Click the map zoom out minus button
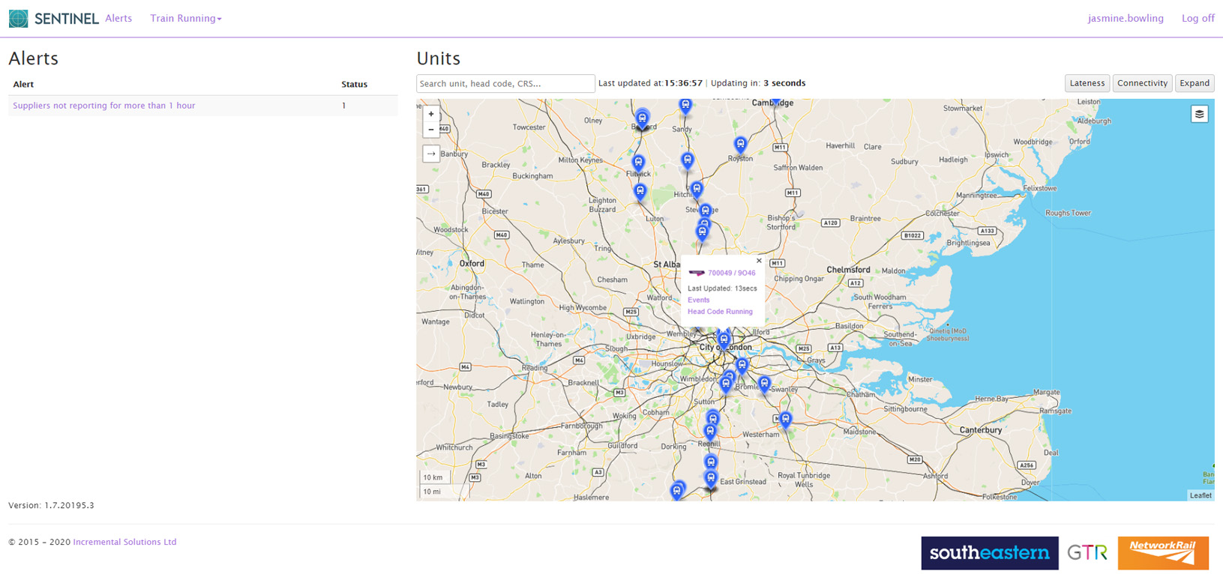The height and width of the screenshot is (574, 1223). 431,130
